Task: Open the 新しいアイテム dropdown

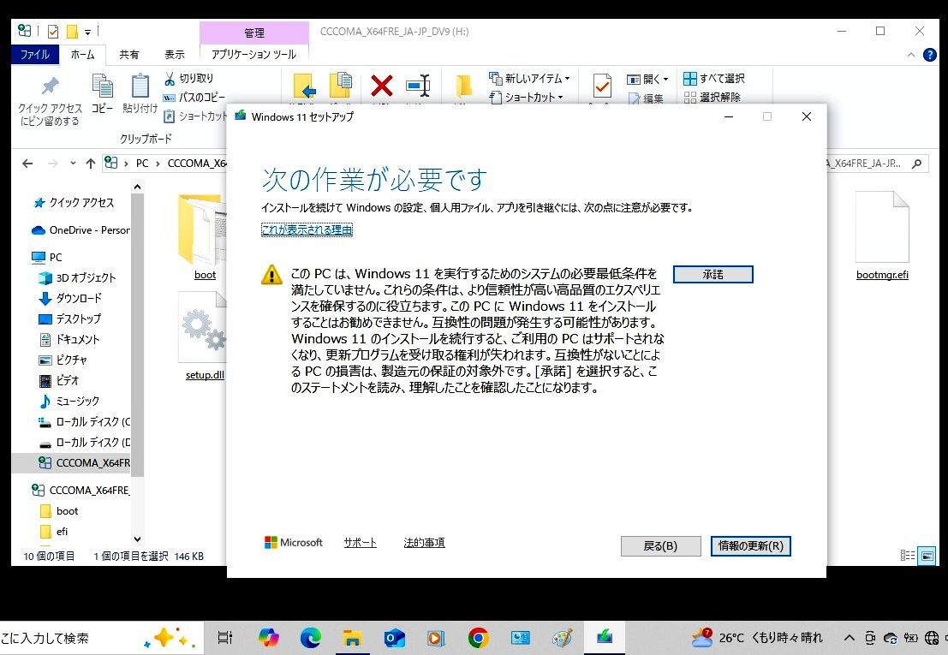Action: point(529,79)
